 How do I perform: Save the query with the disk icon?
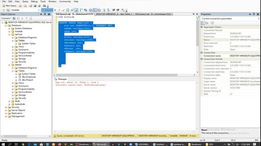(35, 6)
